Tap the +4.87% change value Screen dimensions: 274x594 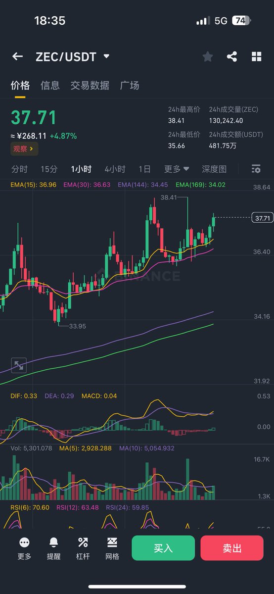coord(63,136)
